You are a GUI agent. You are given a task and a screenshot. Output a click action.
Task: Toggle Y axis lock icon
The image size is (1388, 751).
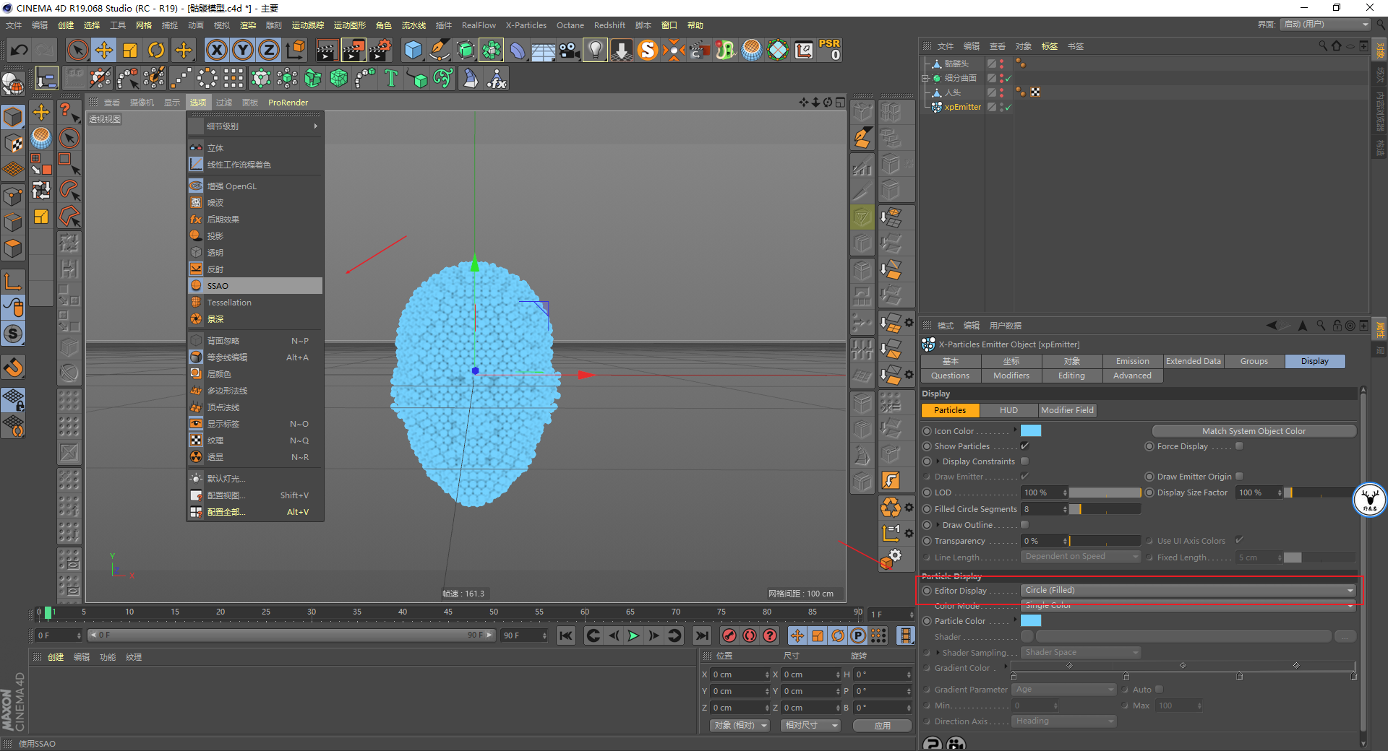(x=243, y=50)
